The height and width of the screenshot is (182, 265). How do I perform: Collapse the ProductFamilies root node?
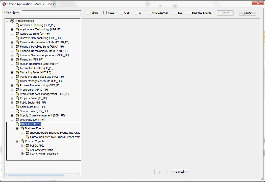tap(7, 21)
